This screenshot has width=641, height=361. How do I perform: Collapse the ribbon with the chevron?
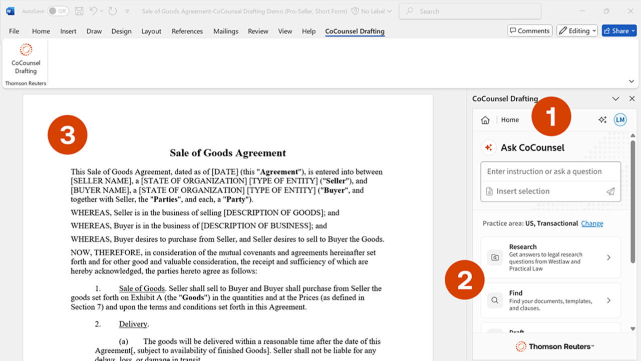point(630,81)
